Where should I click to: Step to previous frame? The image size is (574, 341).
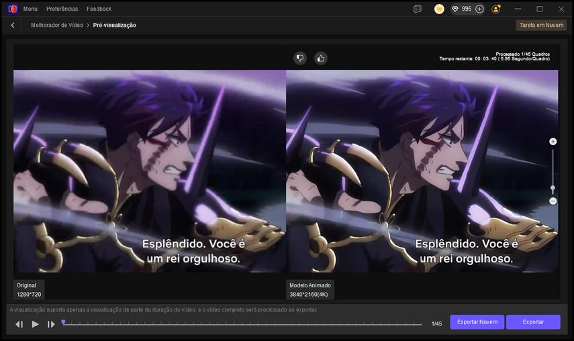tap(19, 324)
